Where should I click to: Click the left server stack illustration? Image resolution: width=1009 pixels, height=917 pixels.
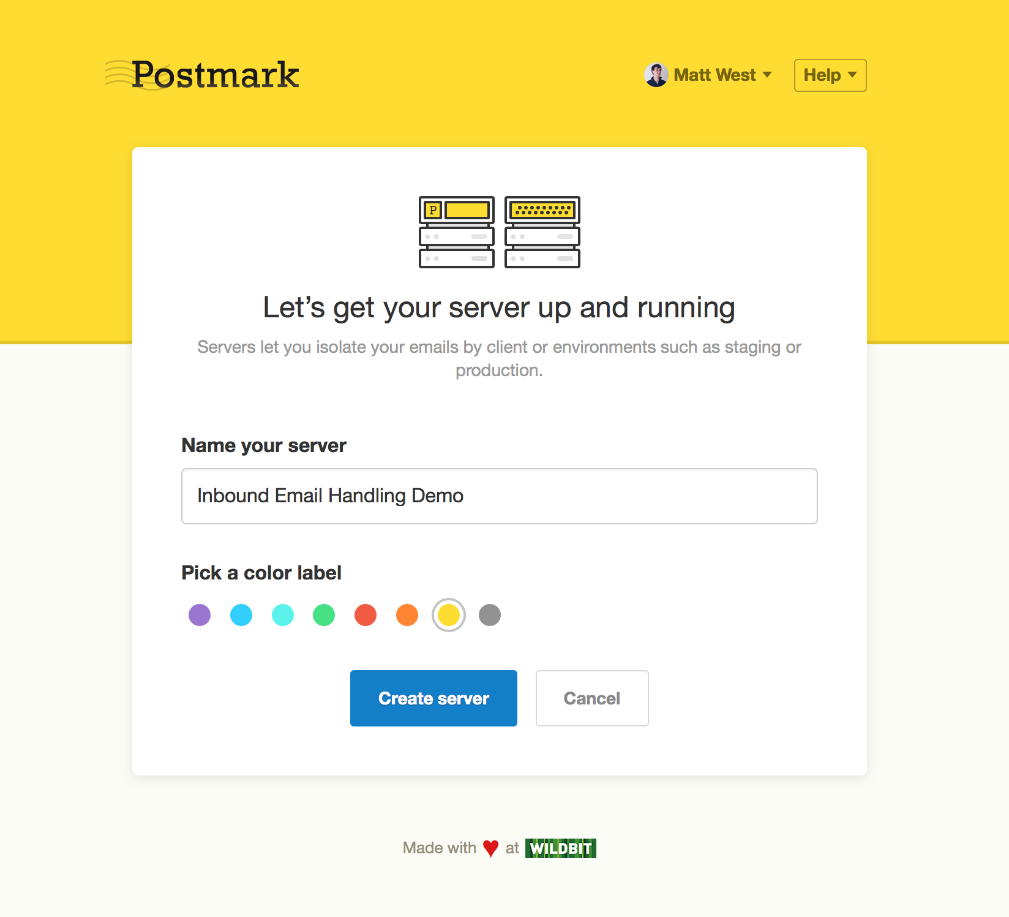click(x=456, y=232)
